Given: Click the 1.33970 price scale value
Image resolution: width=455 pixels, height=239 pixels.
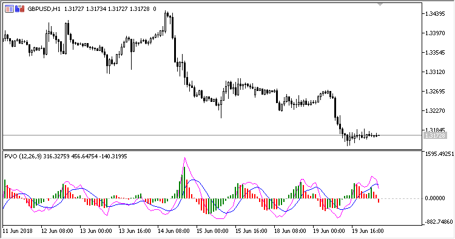Looking at the screenshot, I should [435, 33].
